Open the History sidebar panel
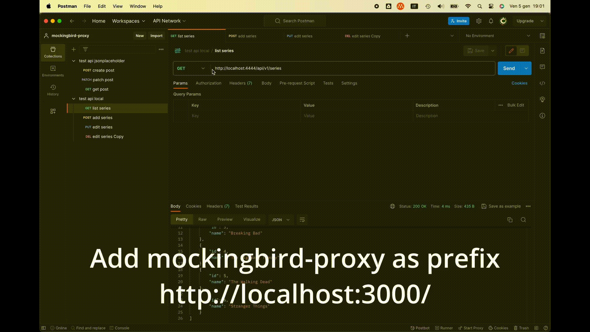The image size is (590, 332). click(x=53, y=90)
